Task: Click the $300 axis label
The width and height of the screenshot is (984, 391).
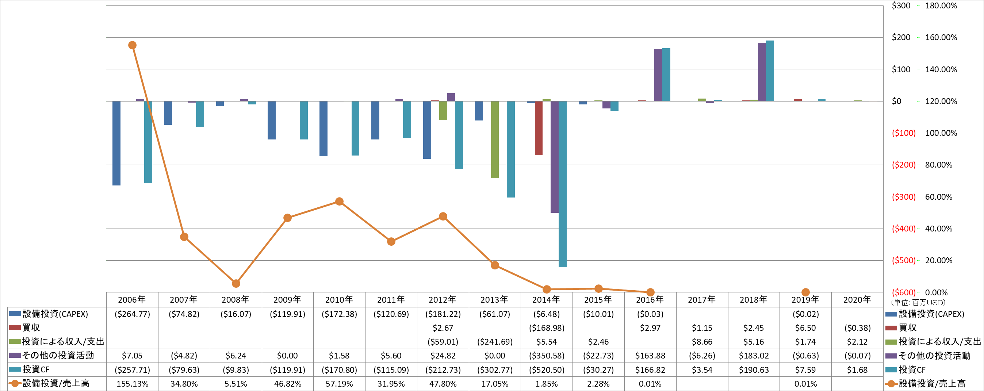Action: pyautogui.click(x=901, y=6)
